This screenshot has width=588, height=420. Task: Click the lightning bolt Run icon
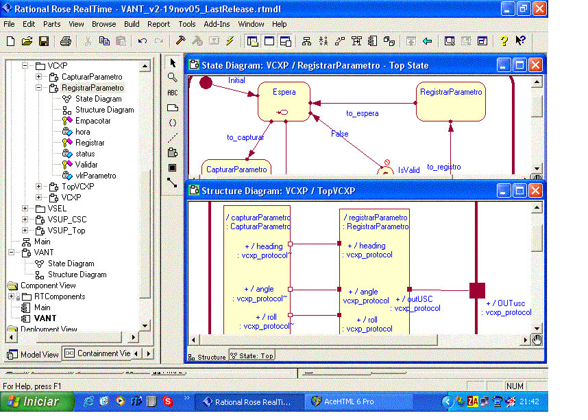click(230, 40)
